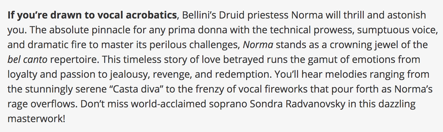Click the italicized title "Norma"
The image size is (443, 132).
[x=258, y=45]
